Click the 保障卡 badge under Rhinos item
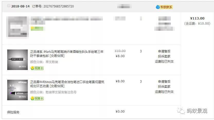The width and height of the screenshot is (214, 120). click(x=37, y=98)
